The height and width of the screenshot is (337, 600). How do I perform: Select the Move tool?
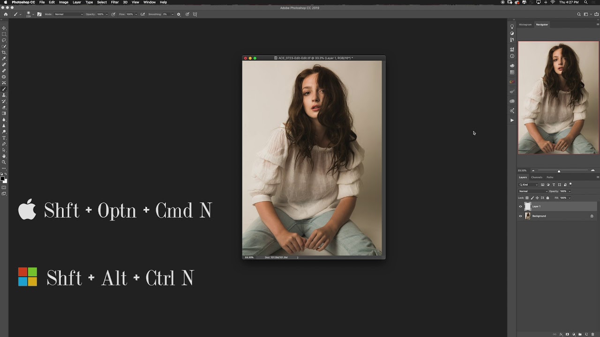[x=4, y=28]
